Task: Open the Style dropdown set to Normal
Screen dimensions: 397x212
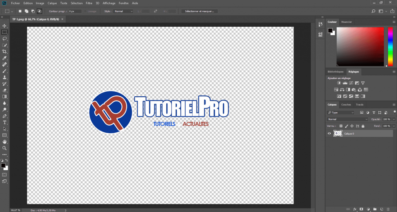Action: point(123,11)
